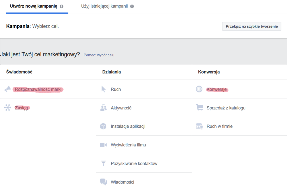Screen dimensions: 287x191
Task: Select the Ruch w firmie storefront icon
Action: (x=199, y=126)
